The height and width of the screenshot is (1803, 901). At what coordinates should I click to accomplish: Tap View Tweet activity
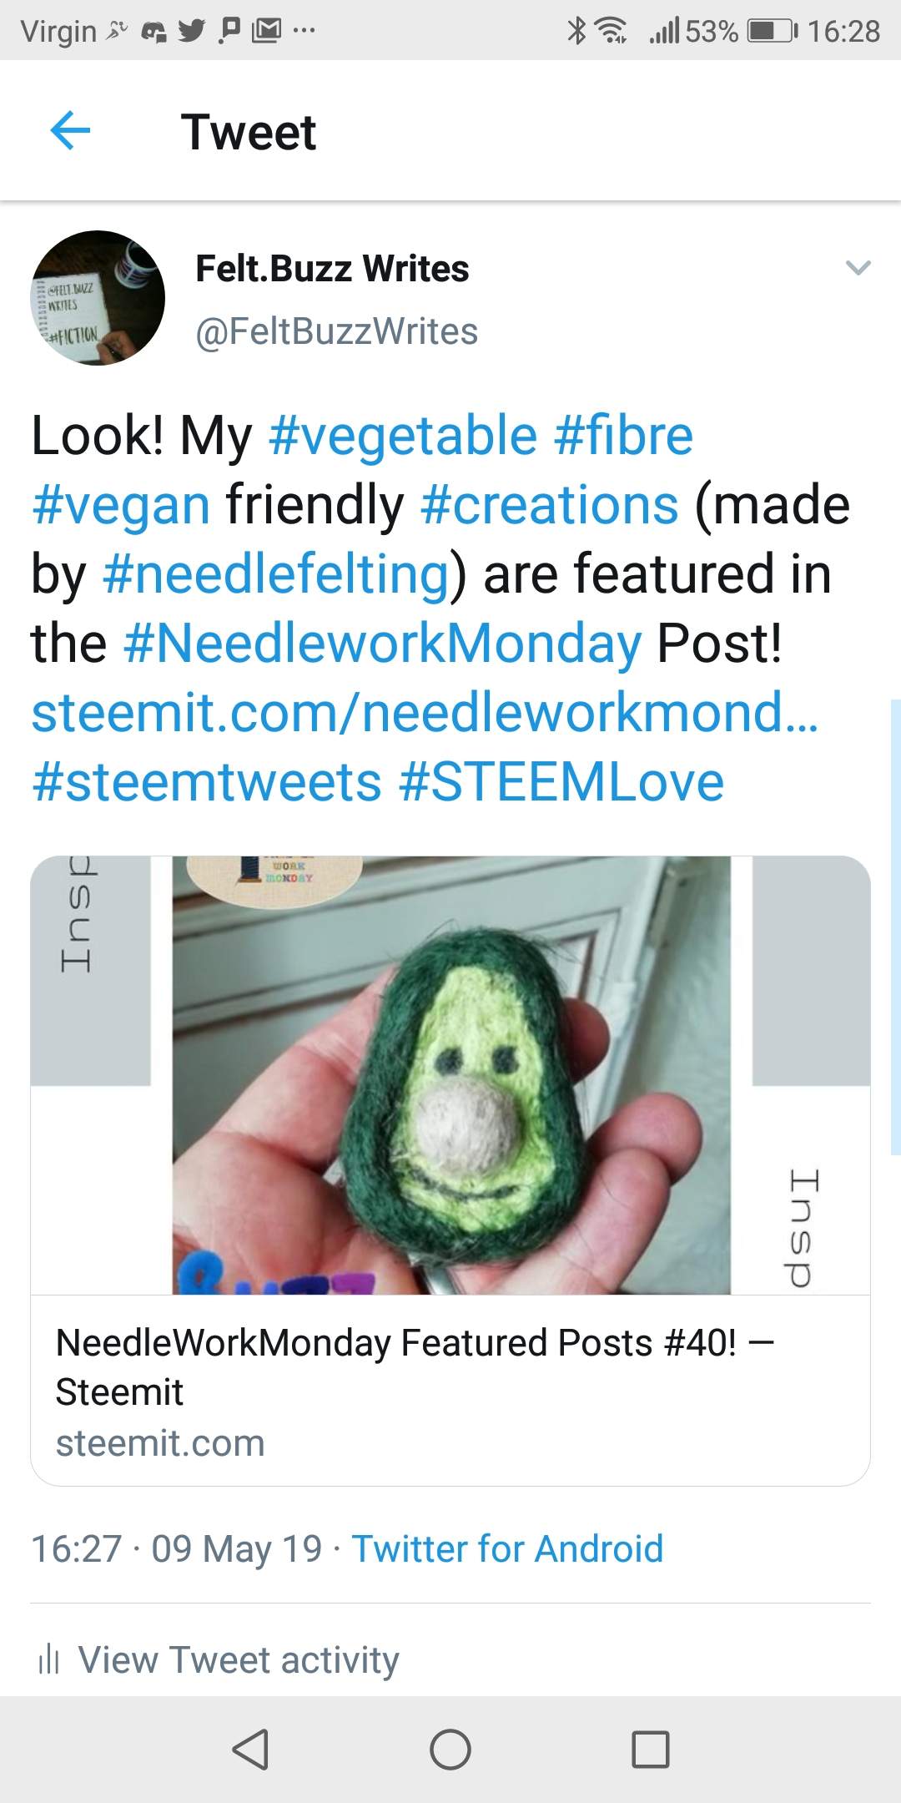239,1659
